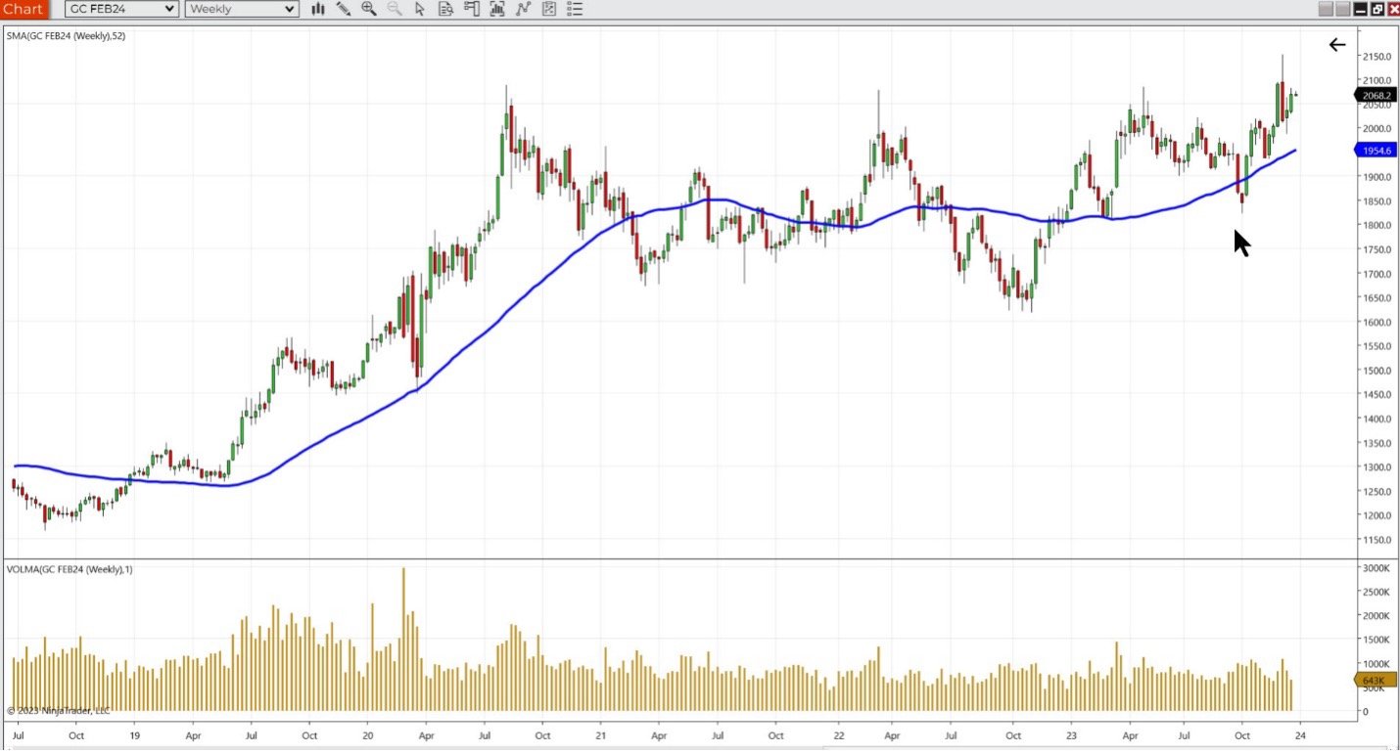Viewport: 1400px width, 753px height.
Task: Click the greyed-out zoom out magnifier icon
Action: click(395, 9)
